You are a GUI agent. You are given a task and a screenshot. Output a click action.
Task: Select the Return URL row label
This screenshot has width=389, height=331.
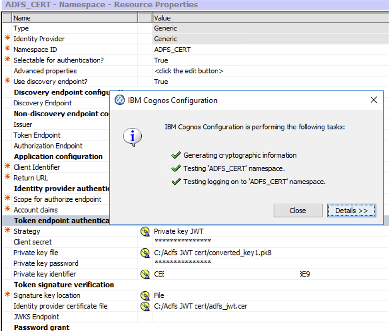31,178
